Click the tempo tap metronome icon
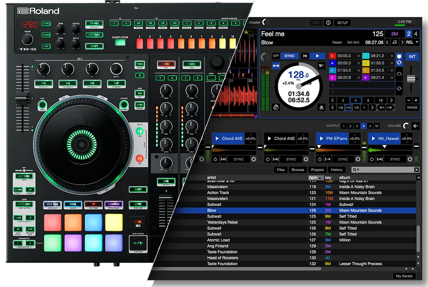 (x=276, y=108)
